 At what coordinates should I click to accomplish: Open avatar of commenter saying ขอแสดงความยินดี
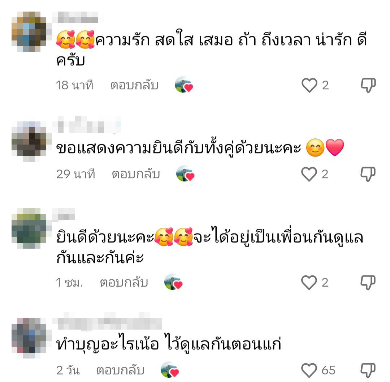coord(29,141)
